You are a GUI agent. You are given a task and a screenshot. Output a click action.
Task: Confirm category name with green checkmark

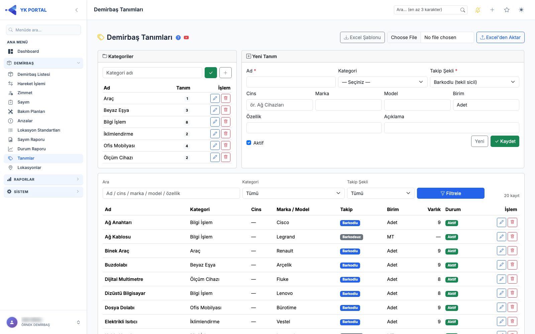(211, 73)
